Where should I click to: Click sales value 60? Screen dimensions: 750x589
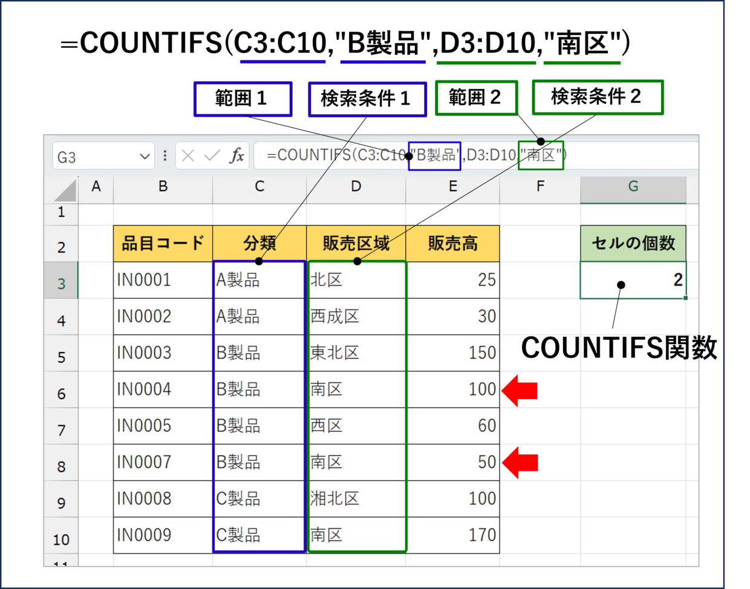(453, 426)
